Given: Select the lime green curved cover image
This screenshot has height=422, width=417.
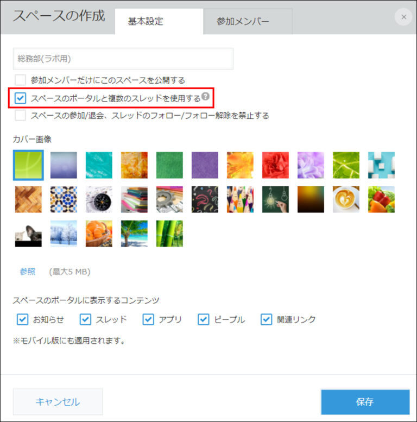Looking at the screenshot, I should coord(28,165).
